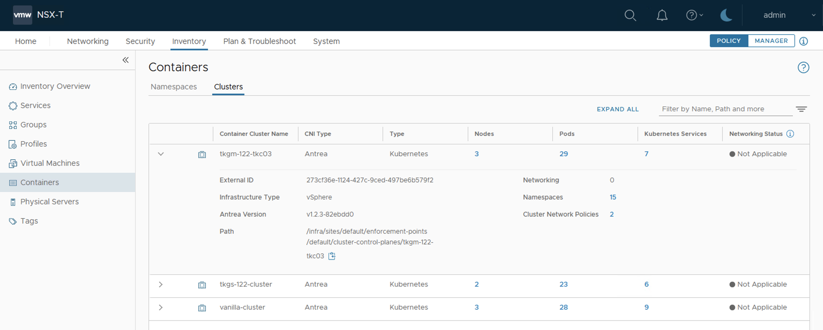The height and width of the screenshot is (330, 823).
Task: Switch to the Namespaces tab
Action: click(x=174, y=87)
